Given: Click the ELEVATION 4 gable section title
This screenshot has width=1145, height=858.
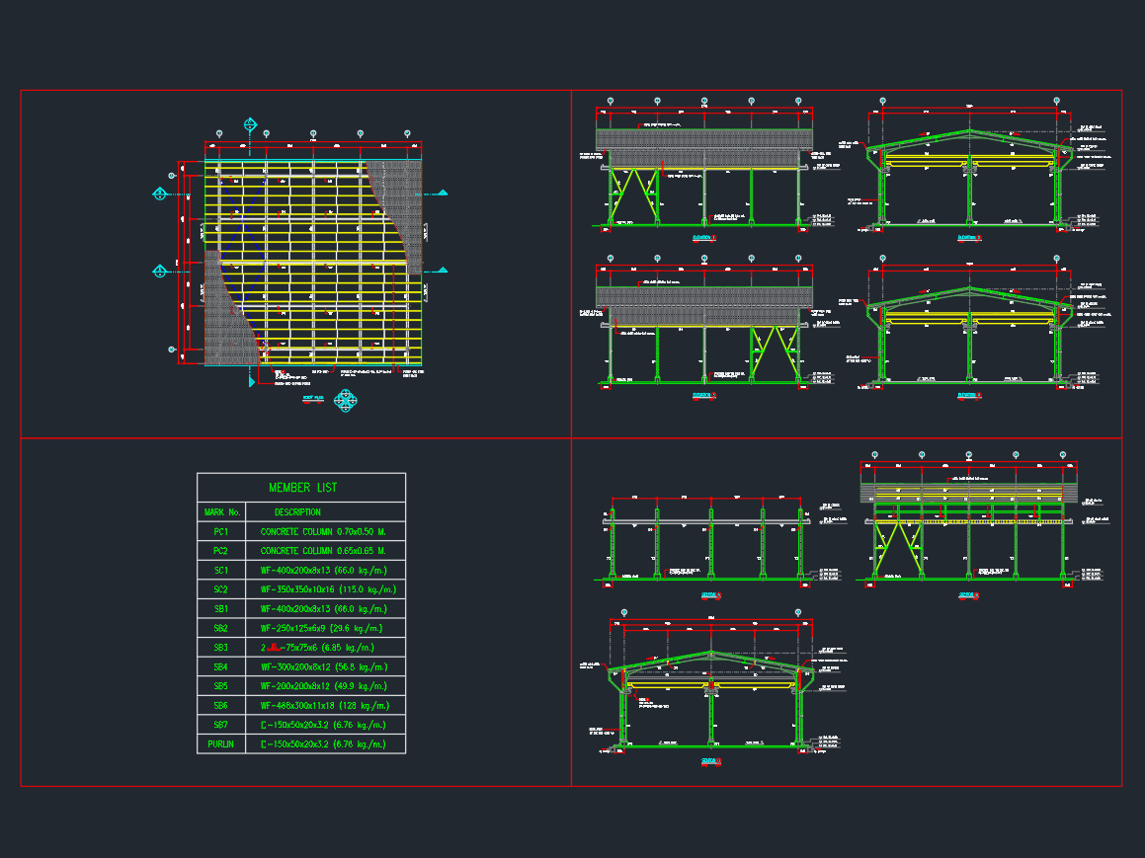Looking at the screenshot, I should [x=968, y=396].
